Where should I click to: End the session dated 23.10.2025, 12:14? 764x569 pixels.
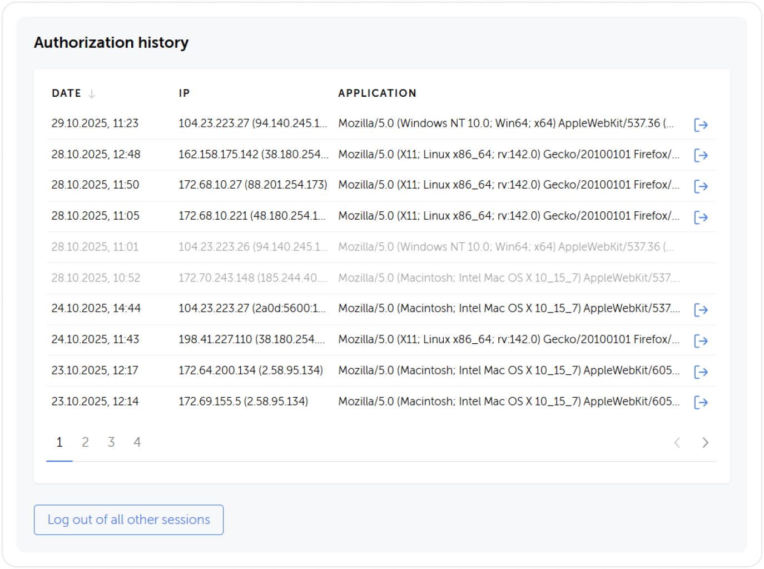tap(701, 402)
